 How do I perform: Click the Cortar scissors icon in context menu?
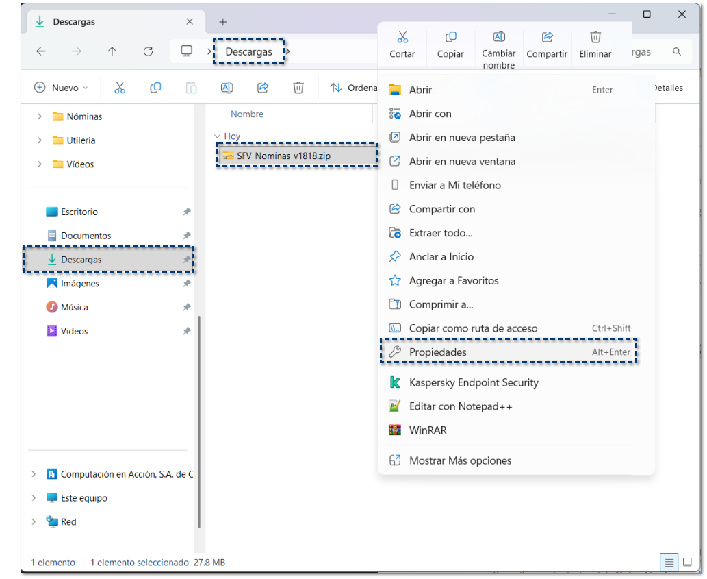pos(402,38)
